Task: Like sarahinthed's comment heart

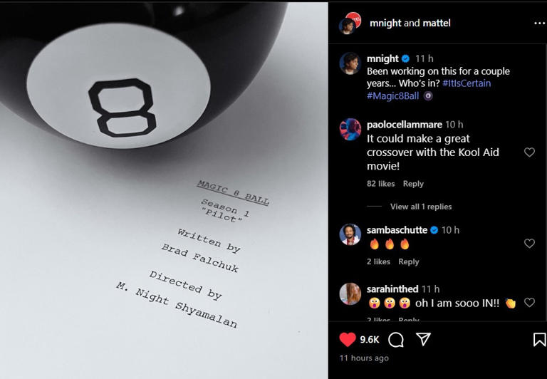Action: point(530,303)
